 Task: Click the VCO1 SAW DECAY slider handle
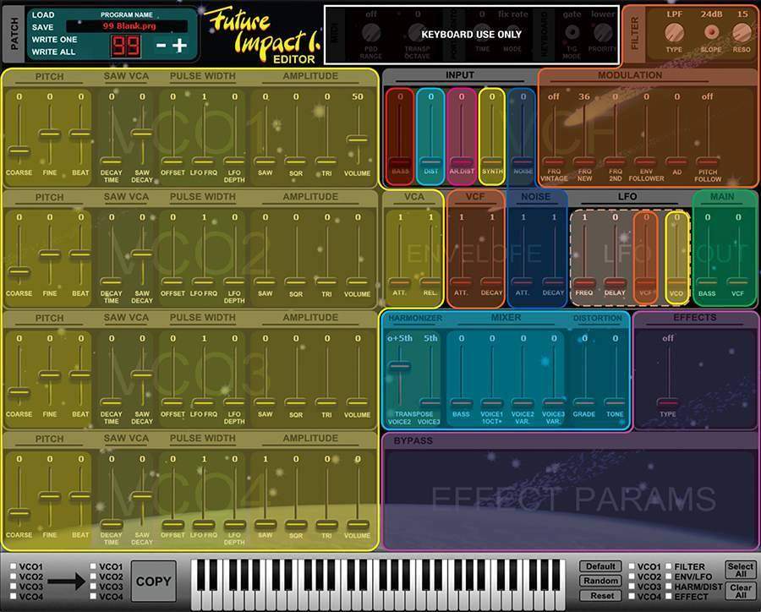click(x=142, y=133)
